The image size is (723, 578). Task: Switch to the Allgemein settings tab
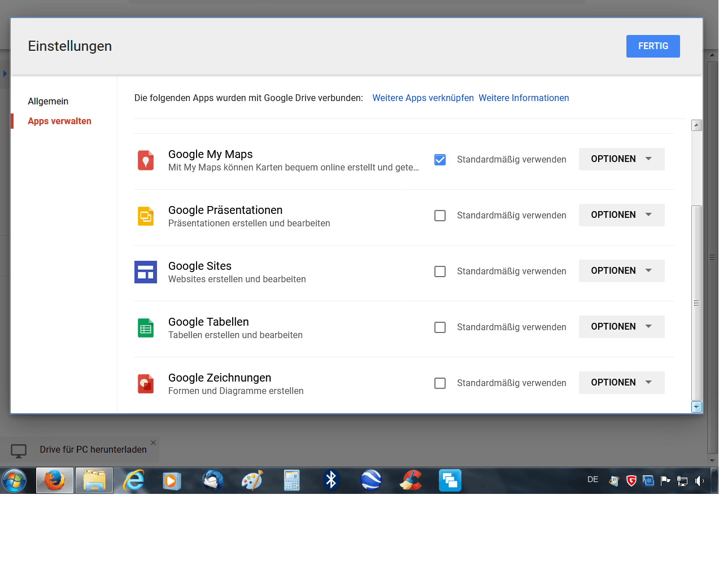coord(48,102)
